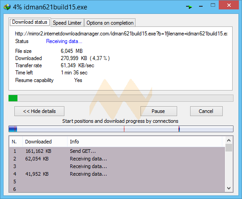The height and width of the screenshot is (199, 242).
Task: Select connection 1 with 161,162 KB
Action: (x=117, y=151)
